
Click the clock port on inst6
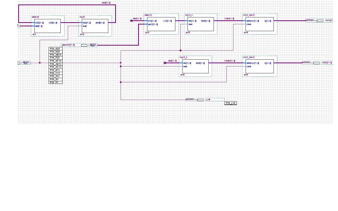249,66
